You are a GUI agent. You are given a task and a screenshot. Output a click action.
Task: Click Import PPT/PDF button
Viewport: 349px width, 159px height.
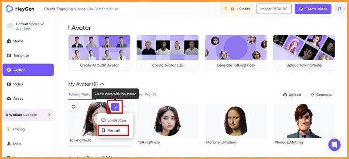[x=274, y=9]
